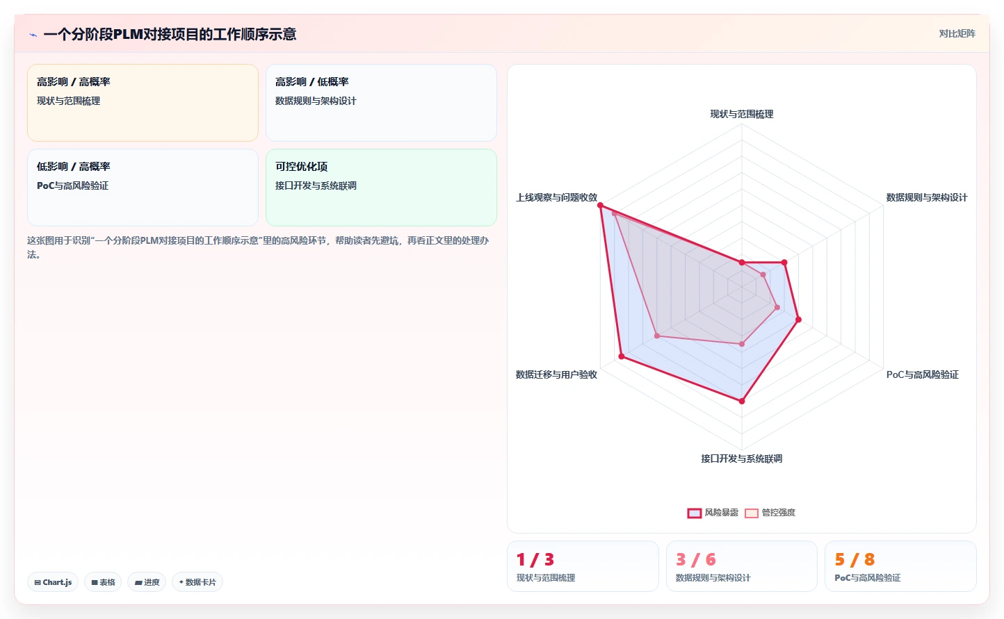Click the 管控强度 point on 数据迁移与用户验收 axis

657,336
